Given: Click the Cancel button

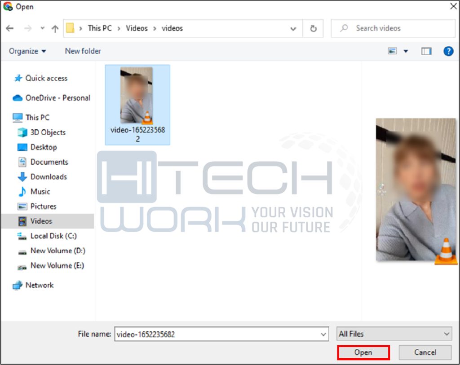Looking at the screenshot, I should click(x=425, y=352).
